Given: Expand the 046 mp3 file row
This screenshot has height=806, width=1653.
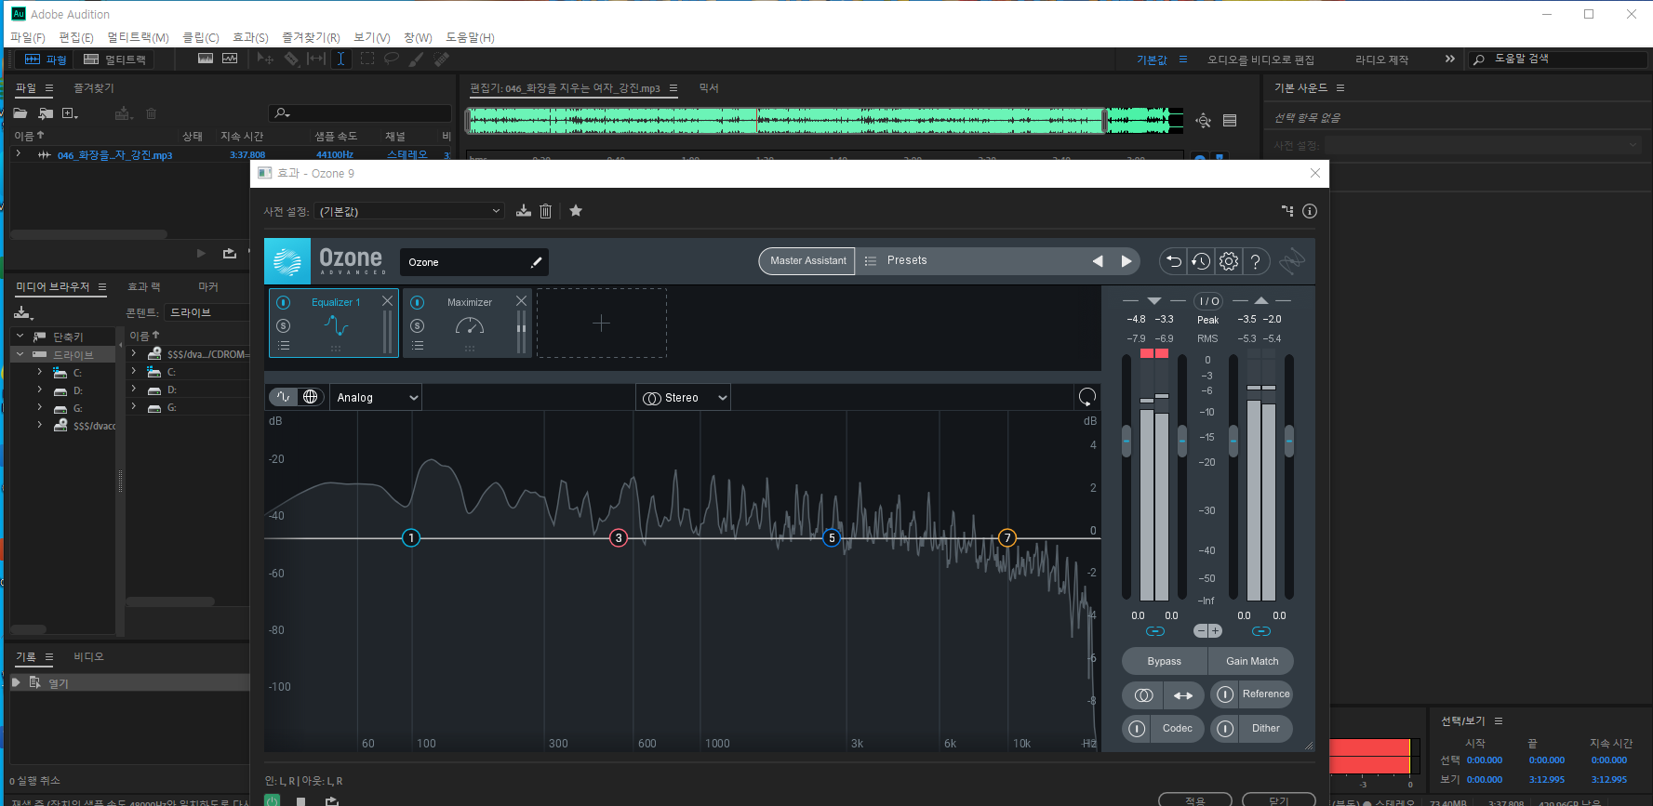Looking at the screenshot, I should coord(19,154).
